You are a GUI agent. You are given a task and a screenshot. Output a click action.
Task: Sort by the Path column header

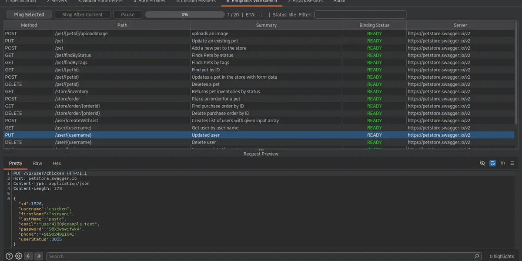tap(123, 25)
